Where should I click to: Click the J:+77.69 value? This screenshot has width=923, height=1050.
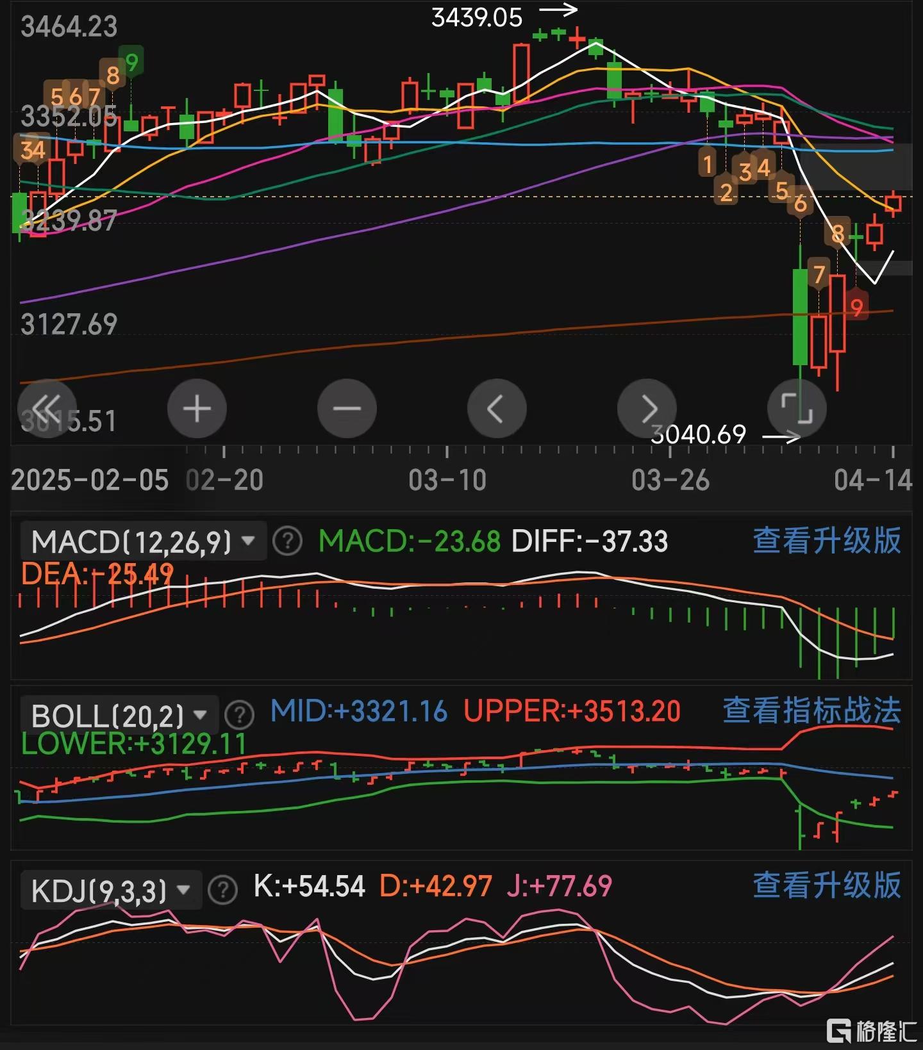coord(560,887)
